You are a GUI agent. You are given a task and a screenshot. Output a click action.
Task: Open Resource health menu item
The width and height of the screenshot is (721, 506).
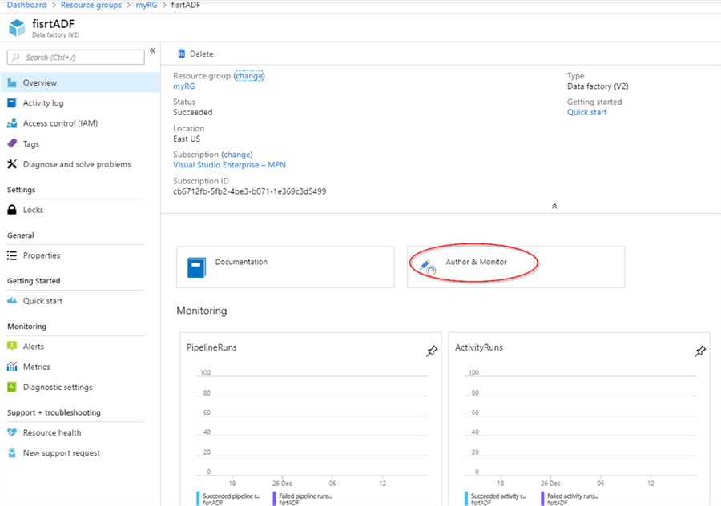pyautogui.click(x=80, y=432)
